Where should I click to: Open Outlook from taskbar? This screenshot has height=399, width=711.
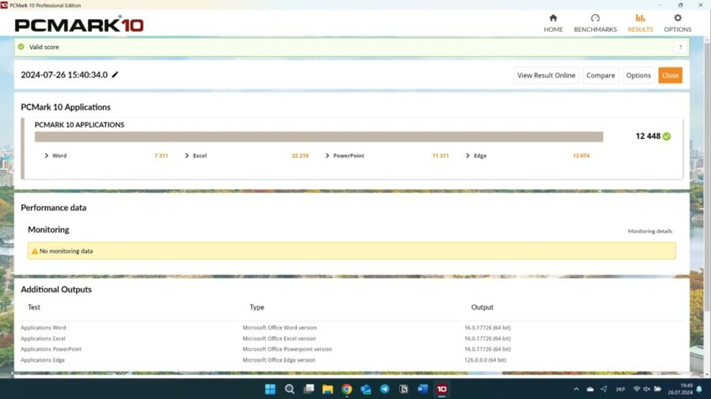tap(366, 389)
